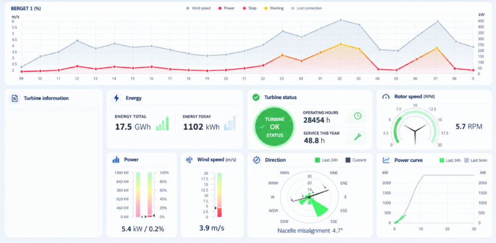The width and height of the screenshot is (496, 243).
Task: Click the Turbine information document icon
Action: 14,98
